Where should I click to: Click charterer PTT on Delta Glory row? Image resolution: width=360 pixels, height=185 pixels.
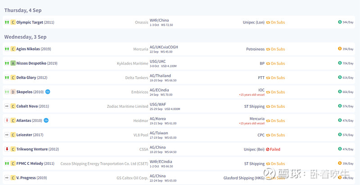pyautogui.click(x=261, y=78)
